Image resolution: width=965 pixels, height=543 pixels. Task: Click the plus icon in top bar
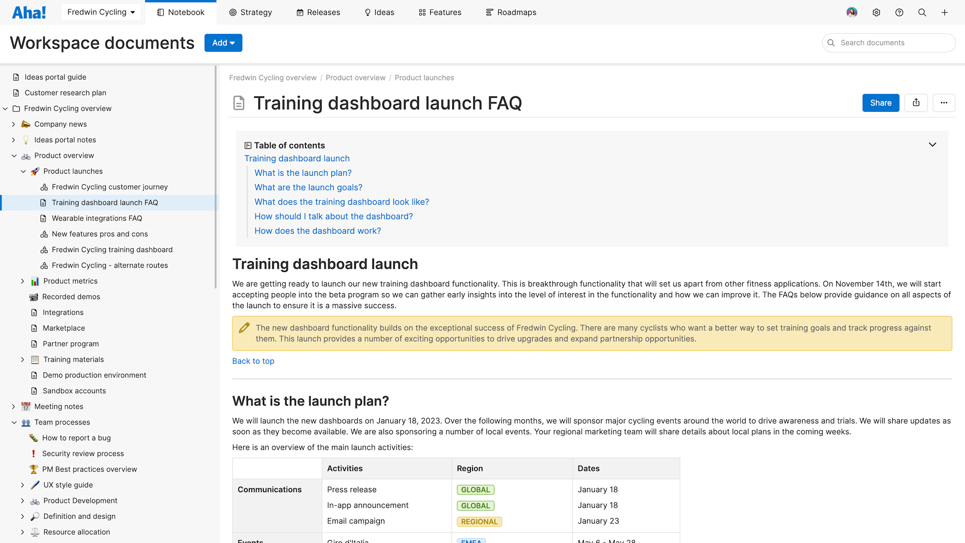(944, 12)
